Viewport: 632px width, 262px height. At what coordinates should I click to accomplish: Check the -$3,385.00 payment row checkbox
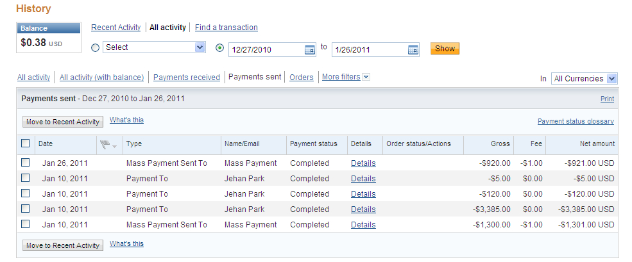26,209
